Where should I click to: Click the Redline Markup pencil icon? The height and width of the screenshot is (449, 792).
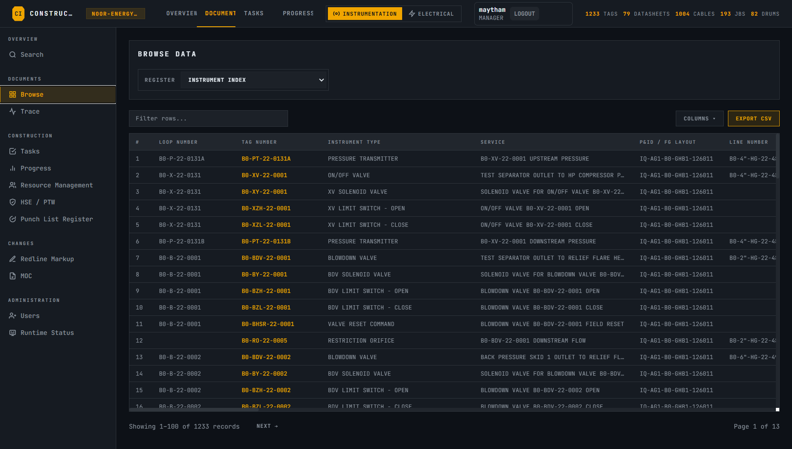[x=13, y=259]
